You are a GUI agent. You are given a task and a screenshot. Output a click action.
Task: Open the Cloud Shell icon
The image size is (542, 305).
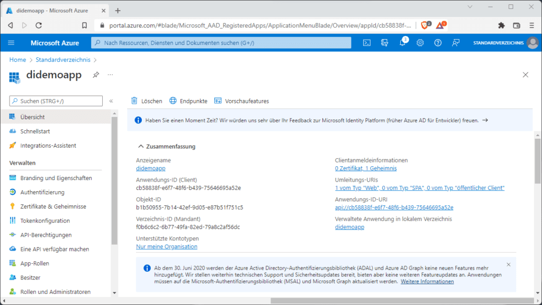[367, 43]
